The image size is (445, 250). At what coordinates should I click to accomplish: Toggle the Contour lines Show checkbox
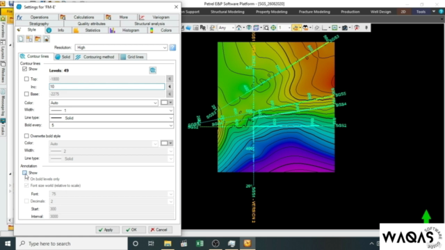point(25,69)
